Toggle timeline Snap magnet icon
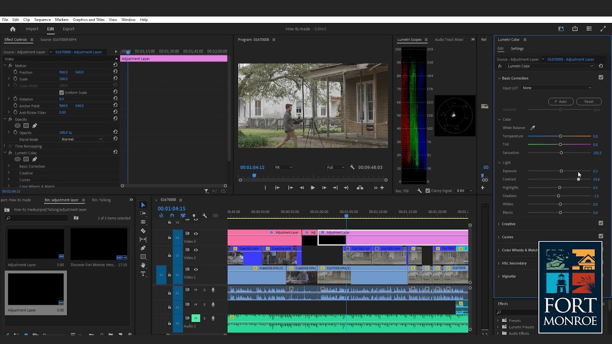Image resolution: width=612 pixels, height=344 pixels. pos(172,216)
